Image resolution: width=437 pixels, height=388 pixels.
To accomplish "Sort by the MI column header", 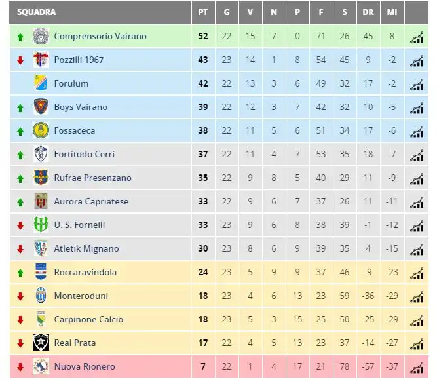I will (x=392, y=12).
